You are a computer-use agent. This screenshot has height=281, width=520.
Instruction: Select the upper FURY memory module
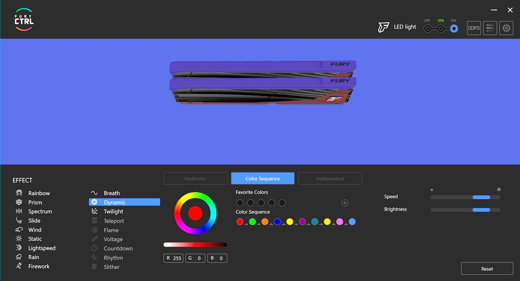tap(263, 68)
